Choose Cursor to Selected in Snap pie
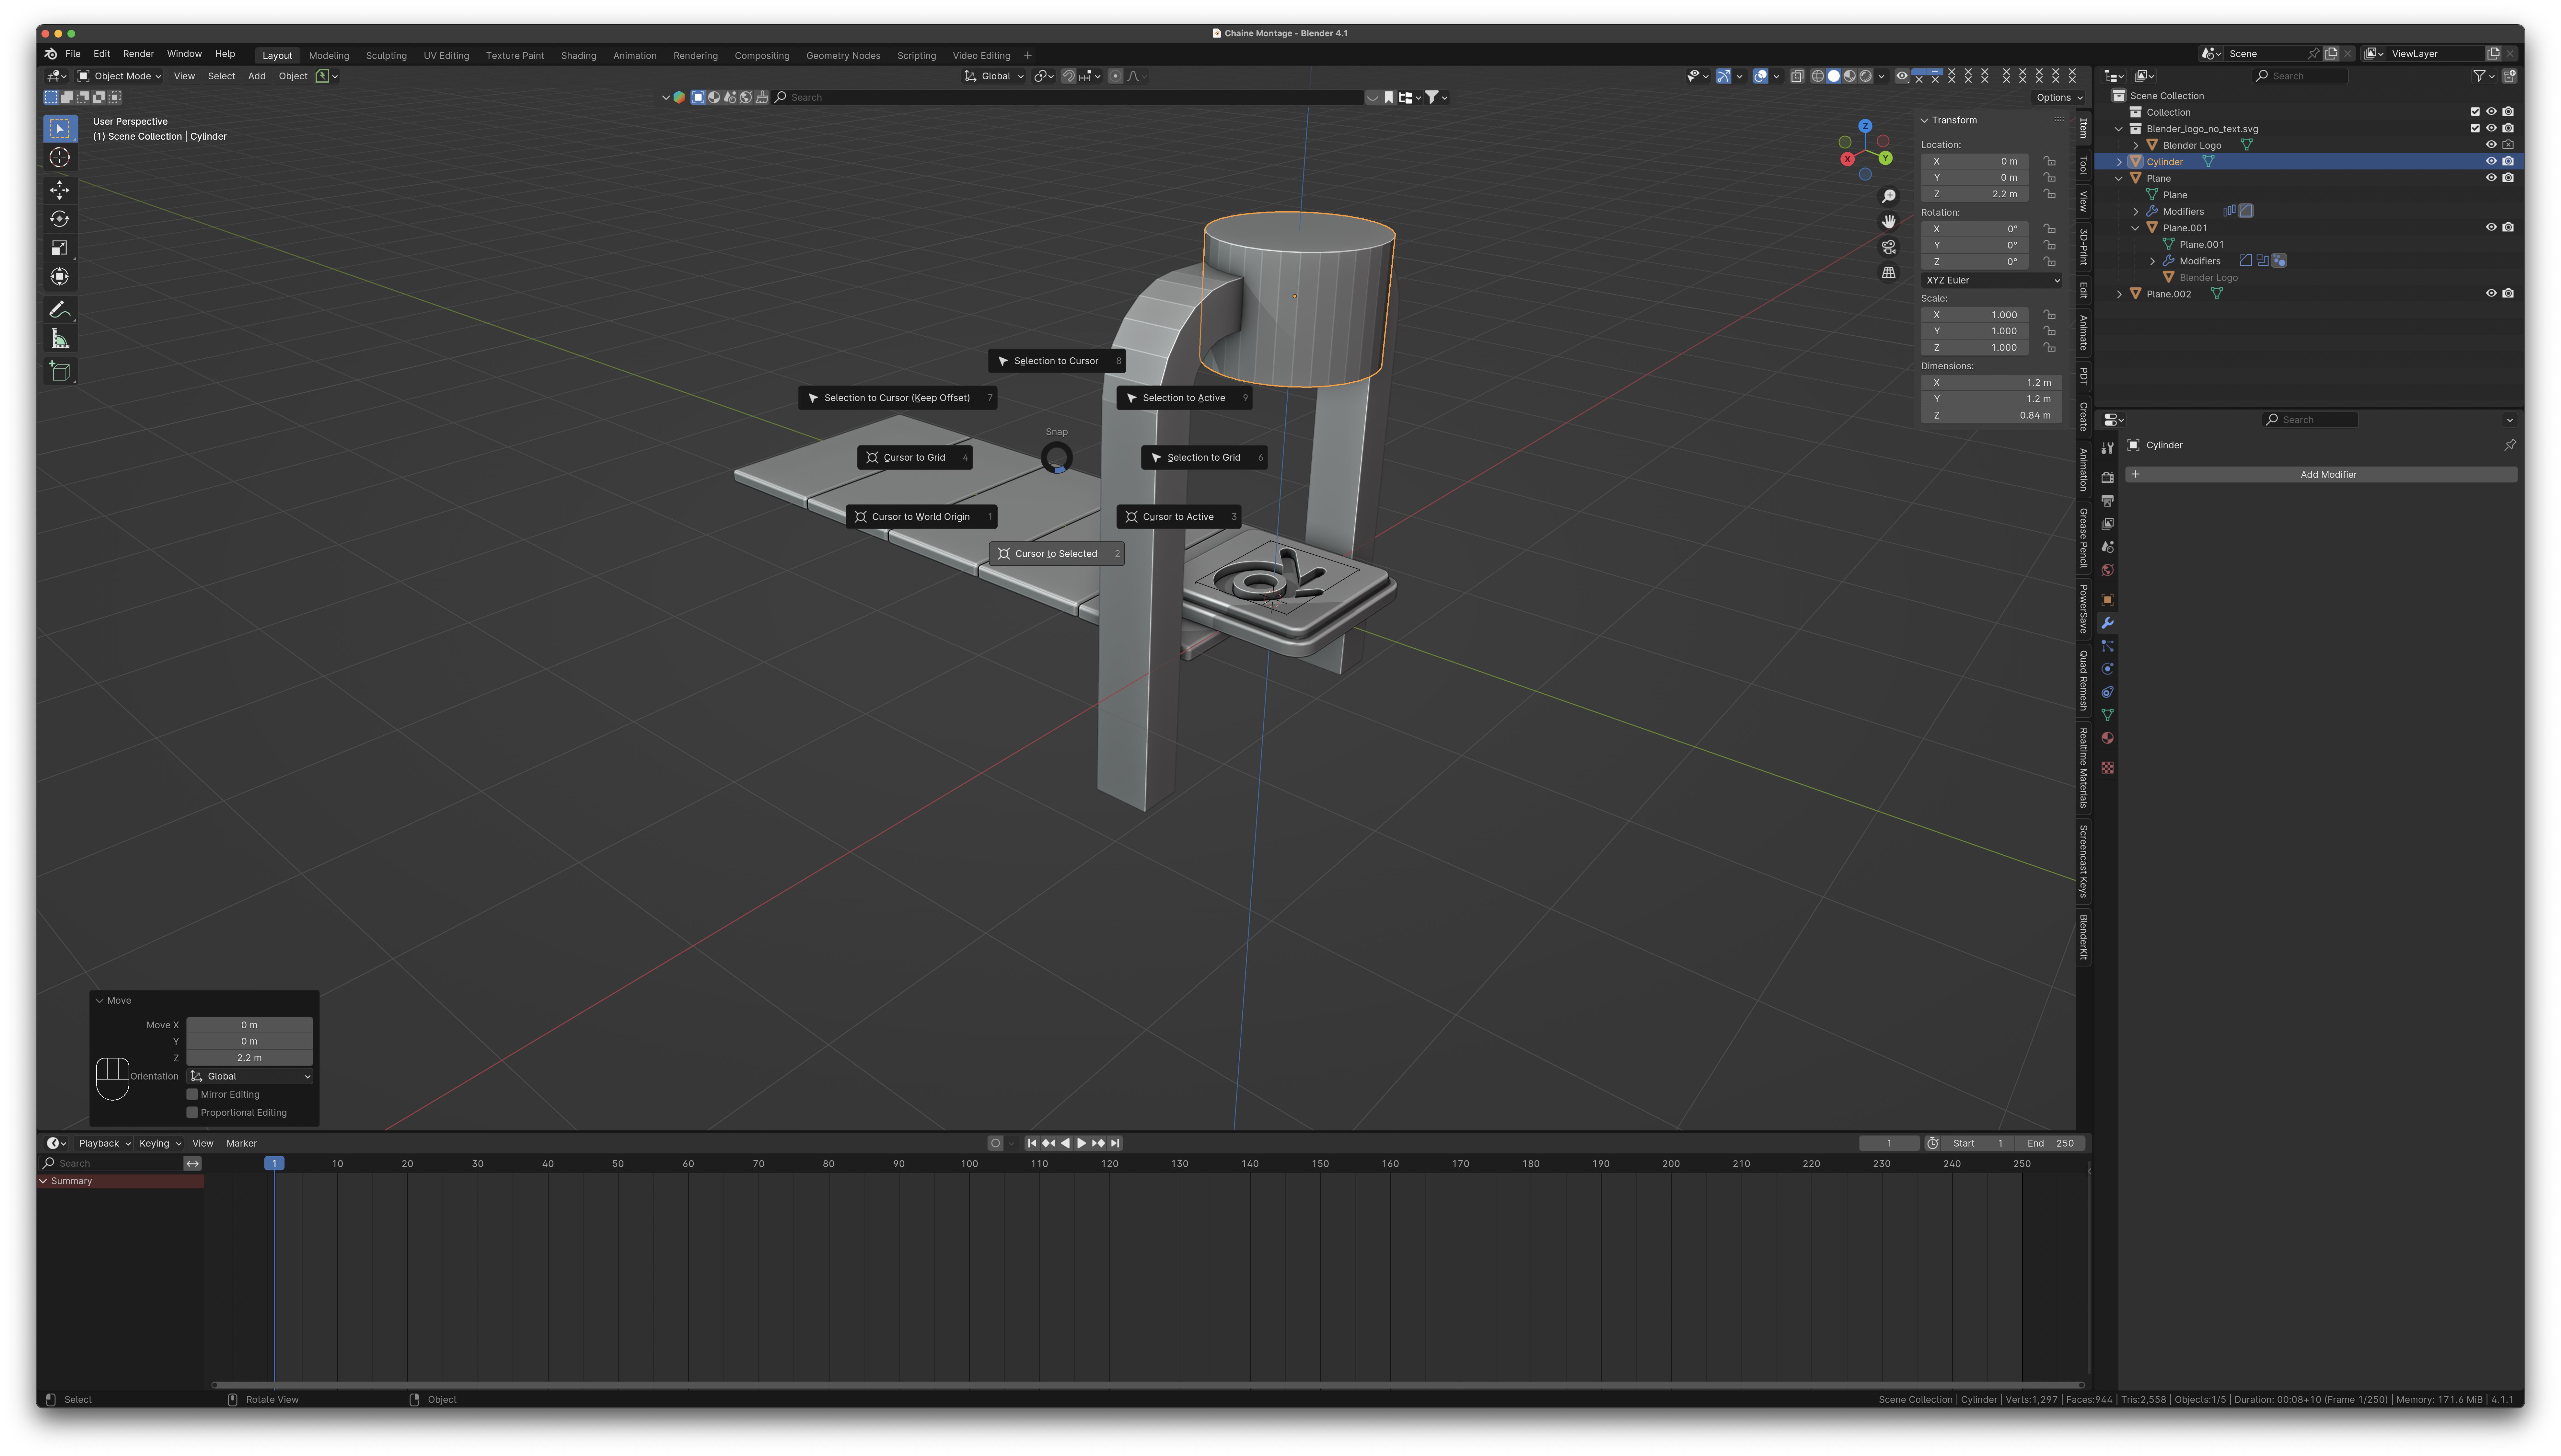 (1057, 554)
